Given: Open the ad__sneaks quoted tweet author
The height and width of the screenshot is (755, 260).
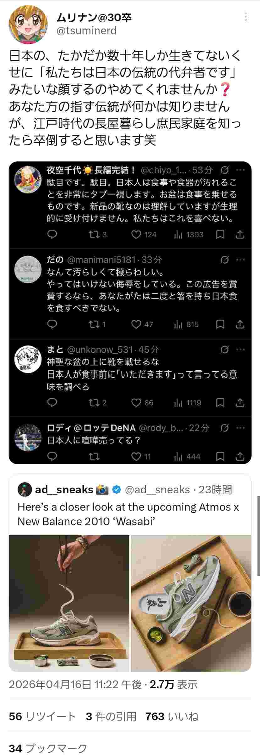Looking at the screenshot, I should (64, 489).
